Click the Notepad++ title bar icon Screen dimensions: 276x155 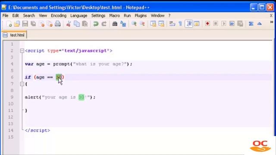4,8
